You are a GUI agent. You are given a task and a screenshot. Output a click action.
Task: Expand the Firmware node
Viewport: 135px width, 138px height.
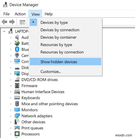tap(11, 86)
